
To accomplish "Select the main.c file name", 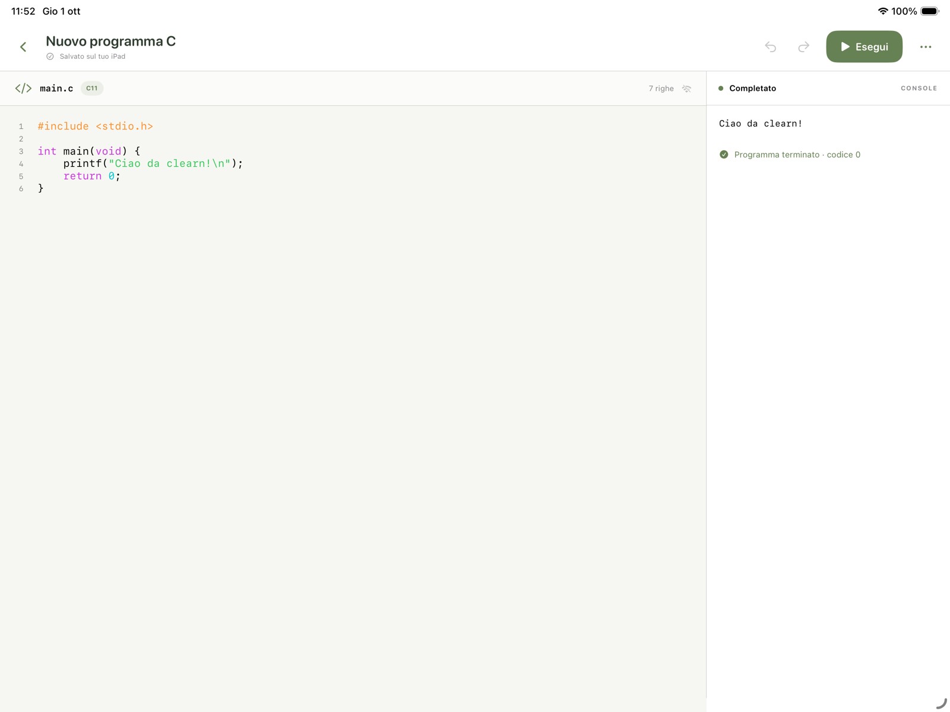I will pyautogui.click(x=56, y=88).
